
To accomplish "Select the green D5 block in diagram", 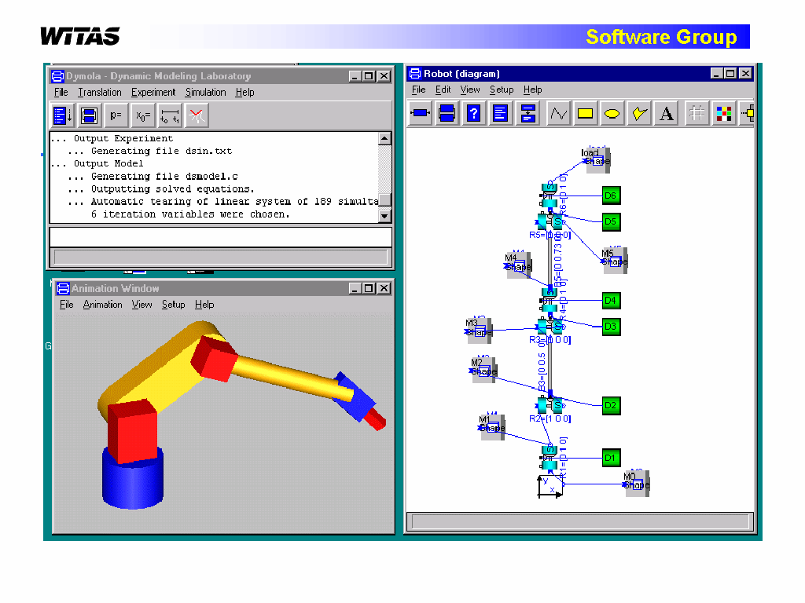I will pyautogui.click(x=611, y=221).
